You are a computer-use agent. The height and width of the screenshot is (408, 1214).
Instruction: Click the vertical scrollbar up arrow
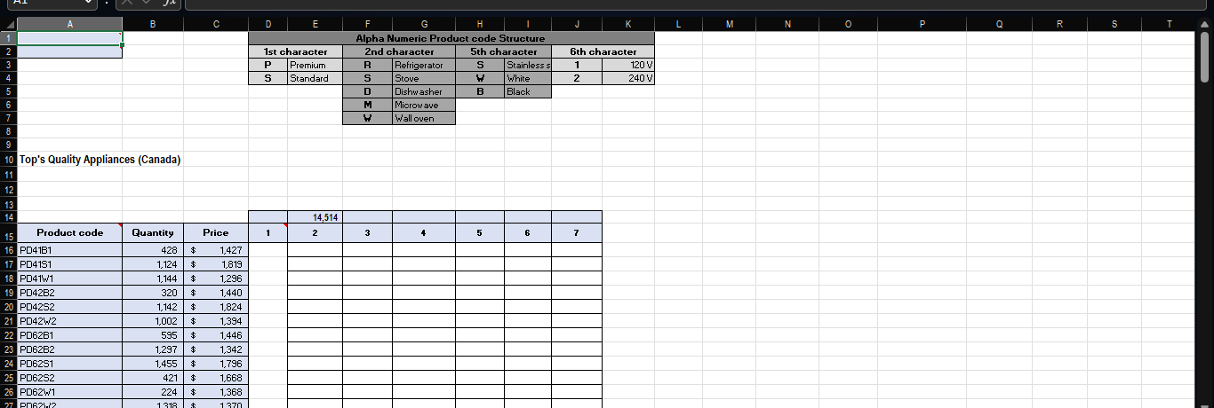pos(1206,24)
